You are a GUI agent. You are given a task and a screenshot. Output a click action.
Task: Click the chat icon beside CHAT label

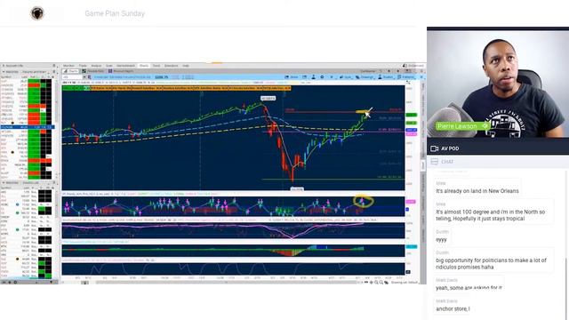(x=435, y=162)
